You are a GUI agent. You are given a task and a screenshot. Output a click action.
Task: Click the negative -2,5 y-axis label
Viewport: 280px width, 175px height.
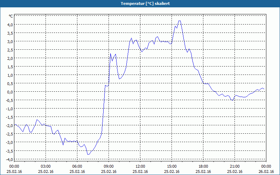click(9, 134)
